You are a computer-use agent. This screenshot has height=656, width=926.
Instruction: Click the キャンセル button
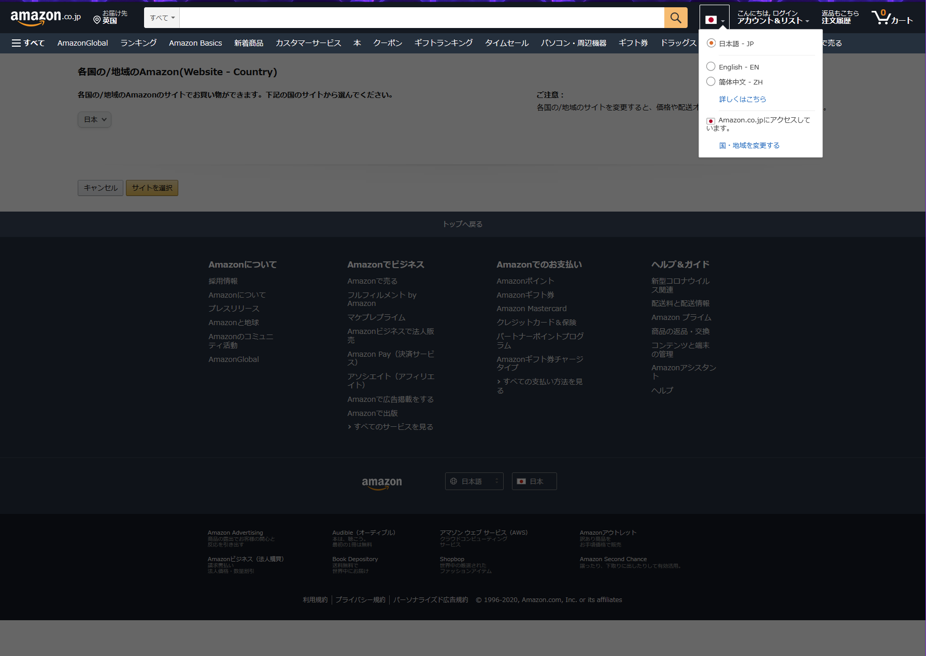click(x=101, y=188)
